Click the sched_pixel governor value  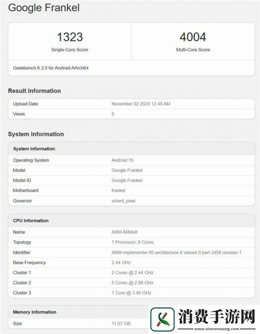pyautogui.click(x=123, y=201)
